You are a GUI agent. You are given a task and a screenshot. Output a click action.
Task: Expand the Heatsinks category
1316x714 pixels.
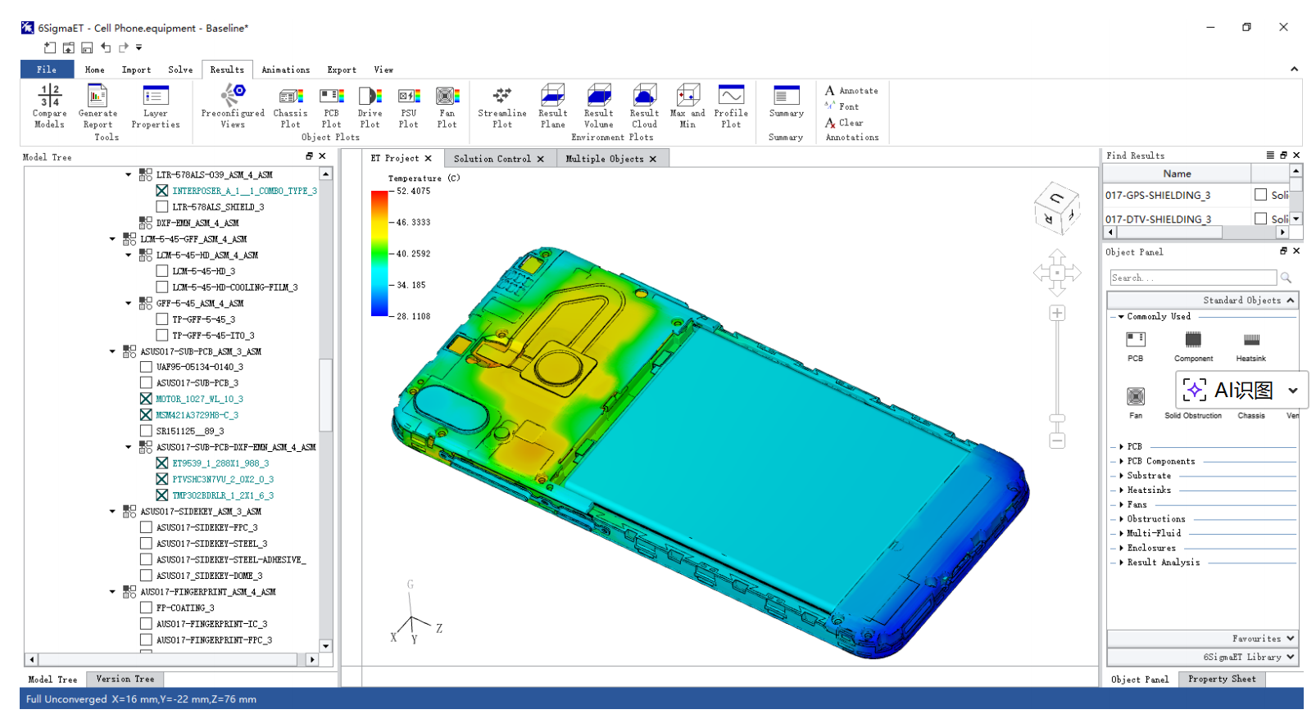click(x=1121, y=490)
